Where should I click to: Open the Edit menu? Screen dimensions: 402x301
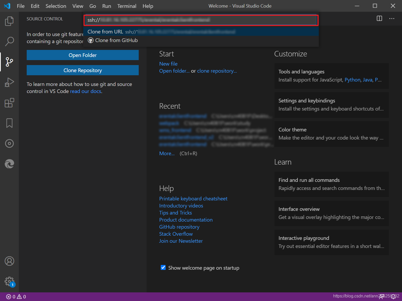click(x=35, y=6)
